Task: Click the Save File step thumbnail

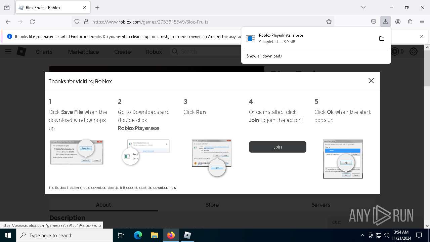Action: [x=77, y=152]
